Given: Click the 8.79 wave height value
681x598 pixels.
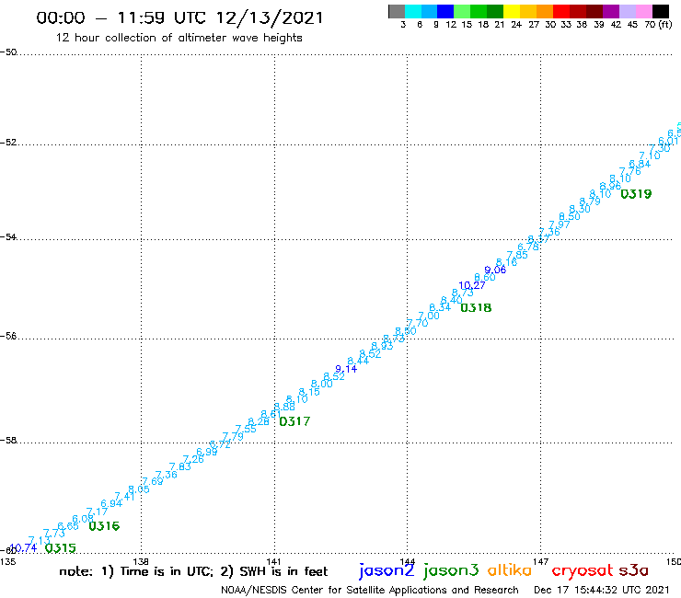Looking at the screenshot, I should pyautogui.click(x=590, y=201).
